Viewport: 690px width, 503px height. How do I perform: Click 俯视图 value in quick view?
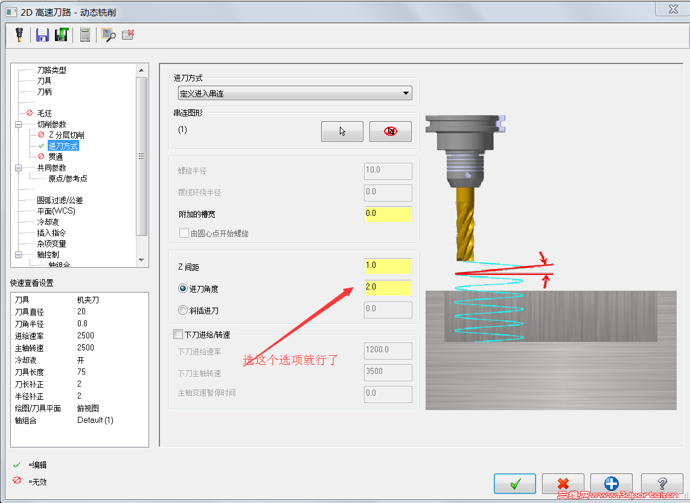pyautogui.click(x=88, y=408)
